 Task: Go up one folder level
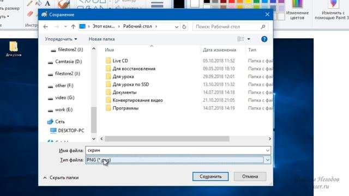[x=73, y=27]
